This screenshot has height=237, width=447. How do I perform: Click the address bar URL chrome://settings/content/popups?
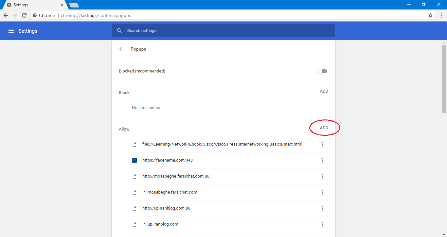[x=96, y=15]
